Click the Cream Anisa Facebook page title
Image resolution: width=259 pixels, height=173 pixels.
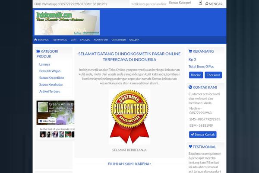(61, 104)
